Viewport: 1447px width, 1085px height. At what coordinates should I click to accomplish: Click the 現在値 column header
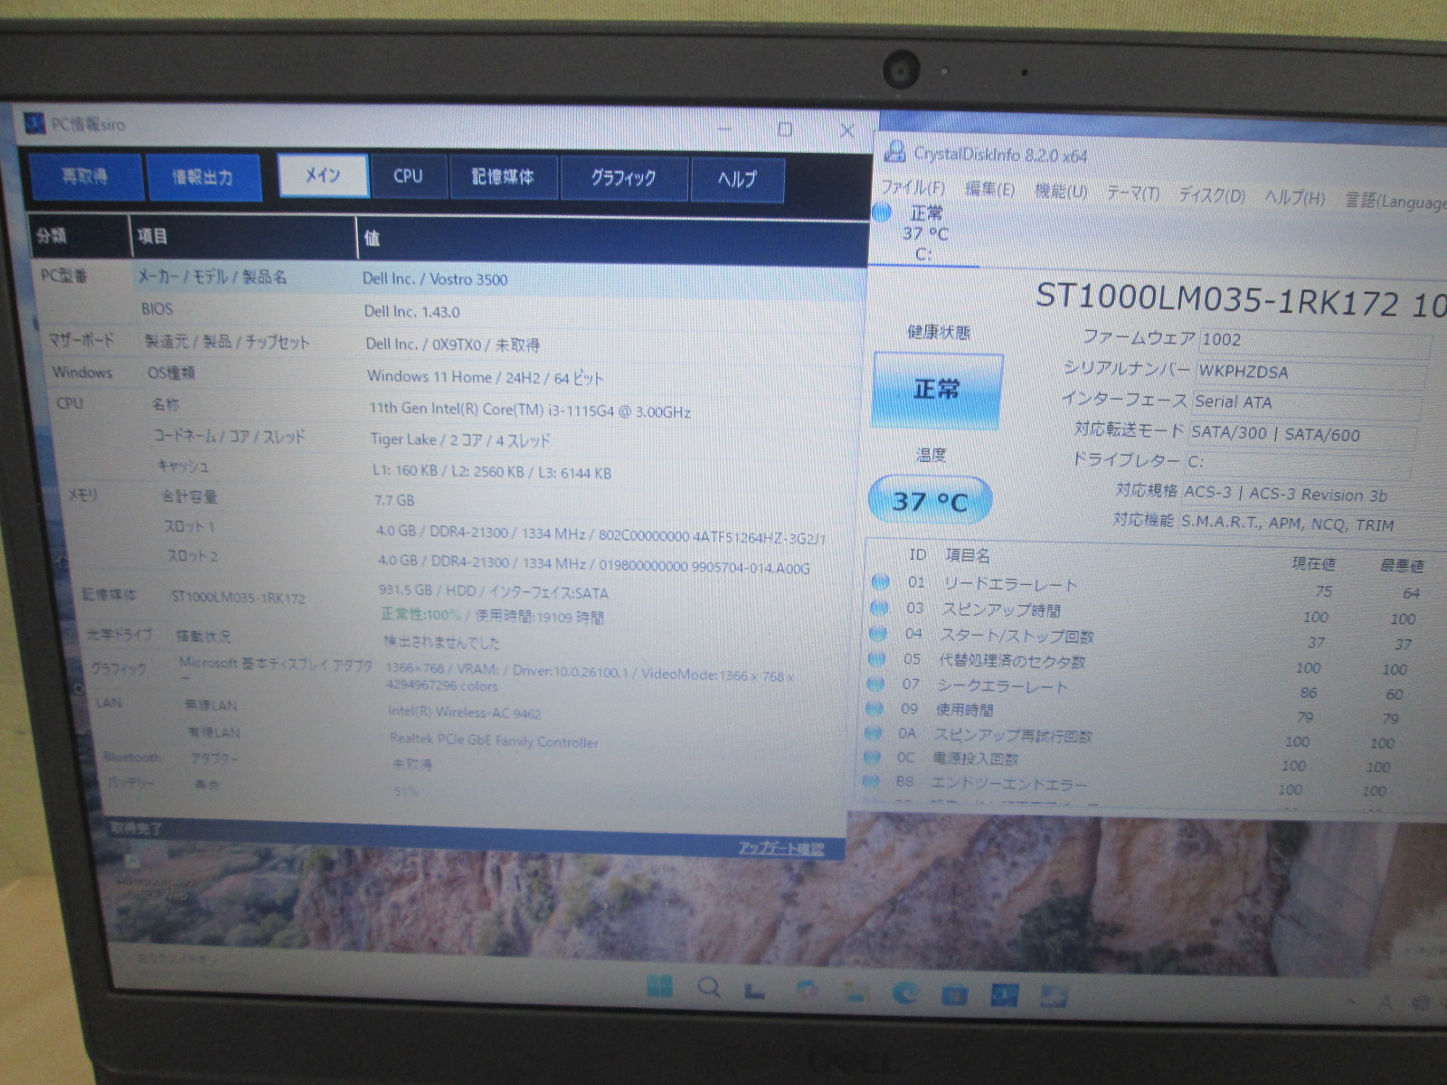pos(1314,563)
